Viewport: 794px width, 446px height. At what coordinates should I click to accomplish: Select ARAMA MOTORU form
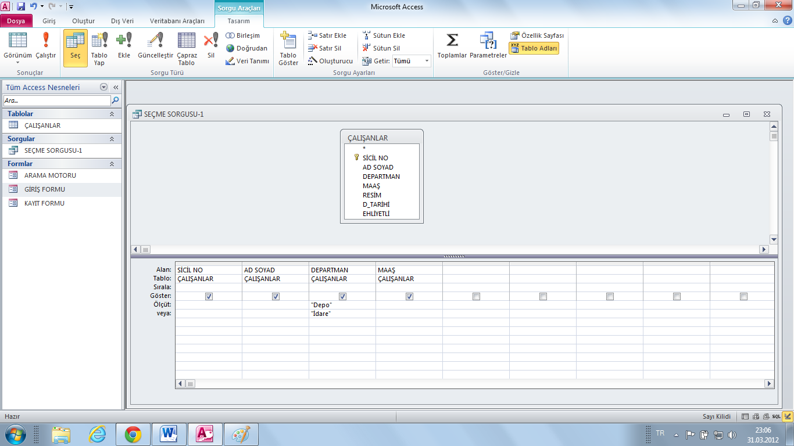point(62,175)
